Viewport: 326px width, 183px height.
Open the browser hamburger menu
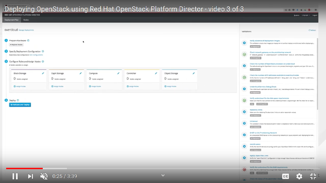(x=316, y=10)
